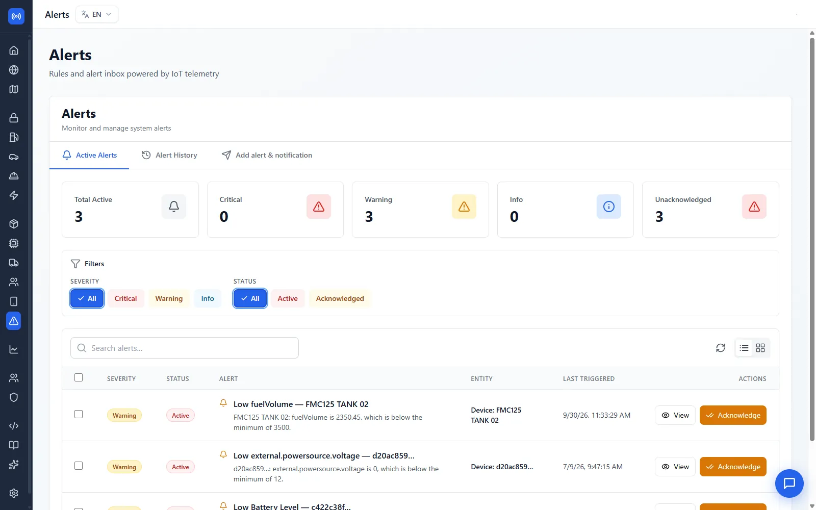Open the car icon in sidebar

click(14, 157)
